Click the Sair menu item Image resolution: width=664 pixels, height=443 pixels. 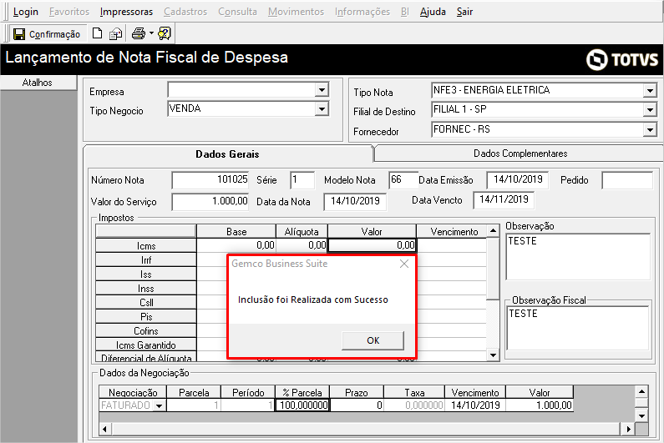(x=464, y=12)
